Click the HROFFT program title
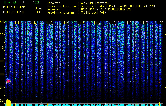 tap(16, 2)
